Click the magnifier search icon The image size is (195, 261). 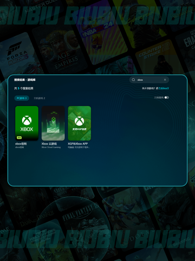tap(133, 80)
